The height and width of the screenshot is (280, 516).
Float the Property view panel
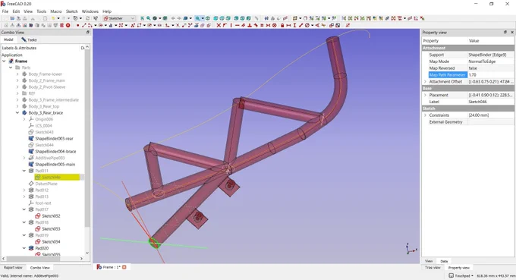(x=505, y=32)
